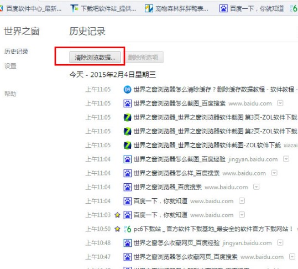The width and height of the screenshot is (298, 269).
Task: Expand dropdown for 世界之窗浏览器_百度搜索 entry
Action: coord(256,187)
